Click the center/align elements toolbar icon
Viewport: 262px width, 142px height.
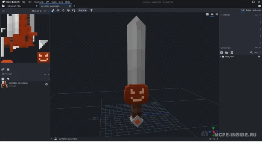coord(91,10)
